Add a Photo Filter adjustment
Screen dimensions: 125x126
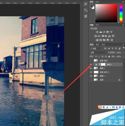(x=106, y=36)
